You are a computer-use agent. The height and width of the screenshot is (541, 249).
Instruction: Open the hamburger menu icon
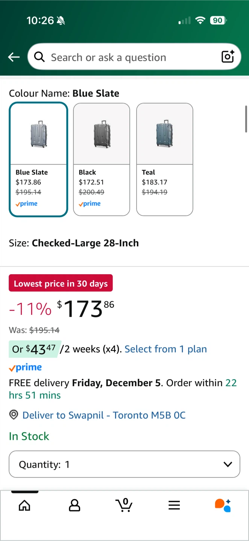click(174, 505)
